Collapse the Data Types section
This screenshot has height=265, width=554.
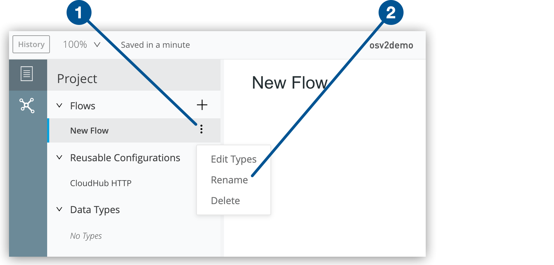[59, 209]
